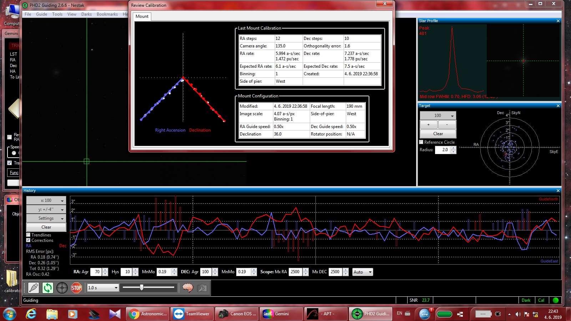Click the Windows Start orb
The height and width of the screenshot is (321, 571).
[10, 314]
